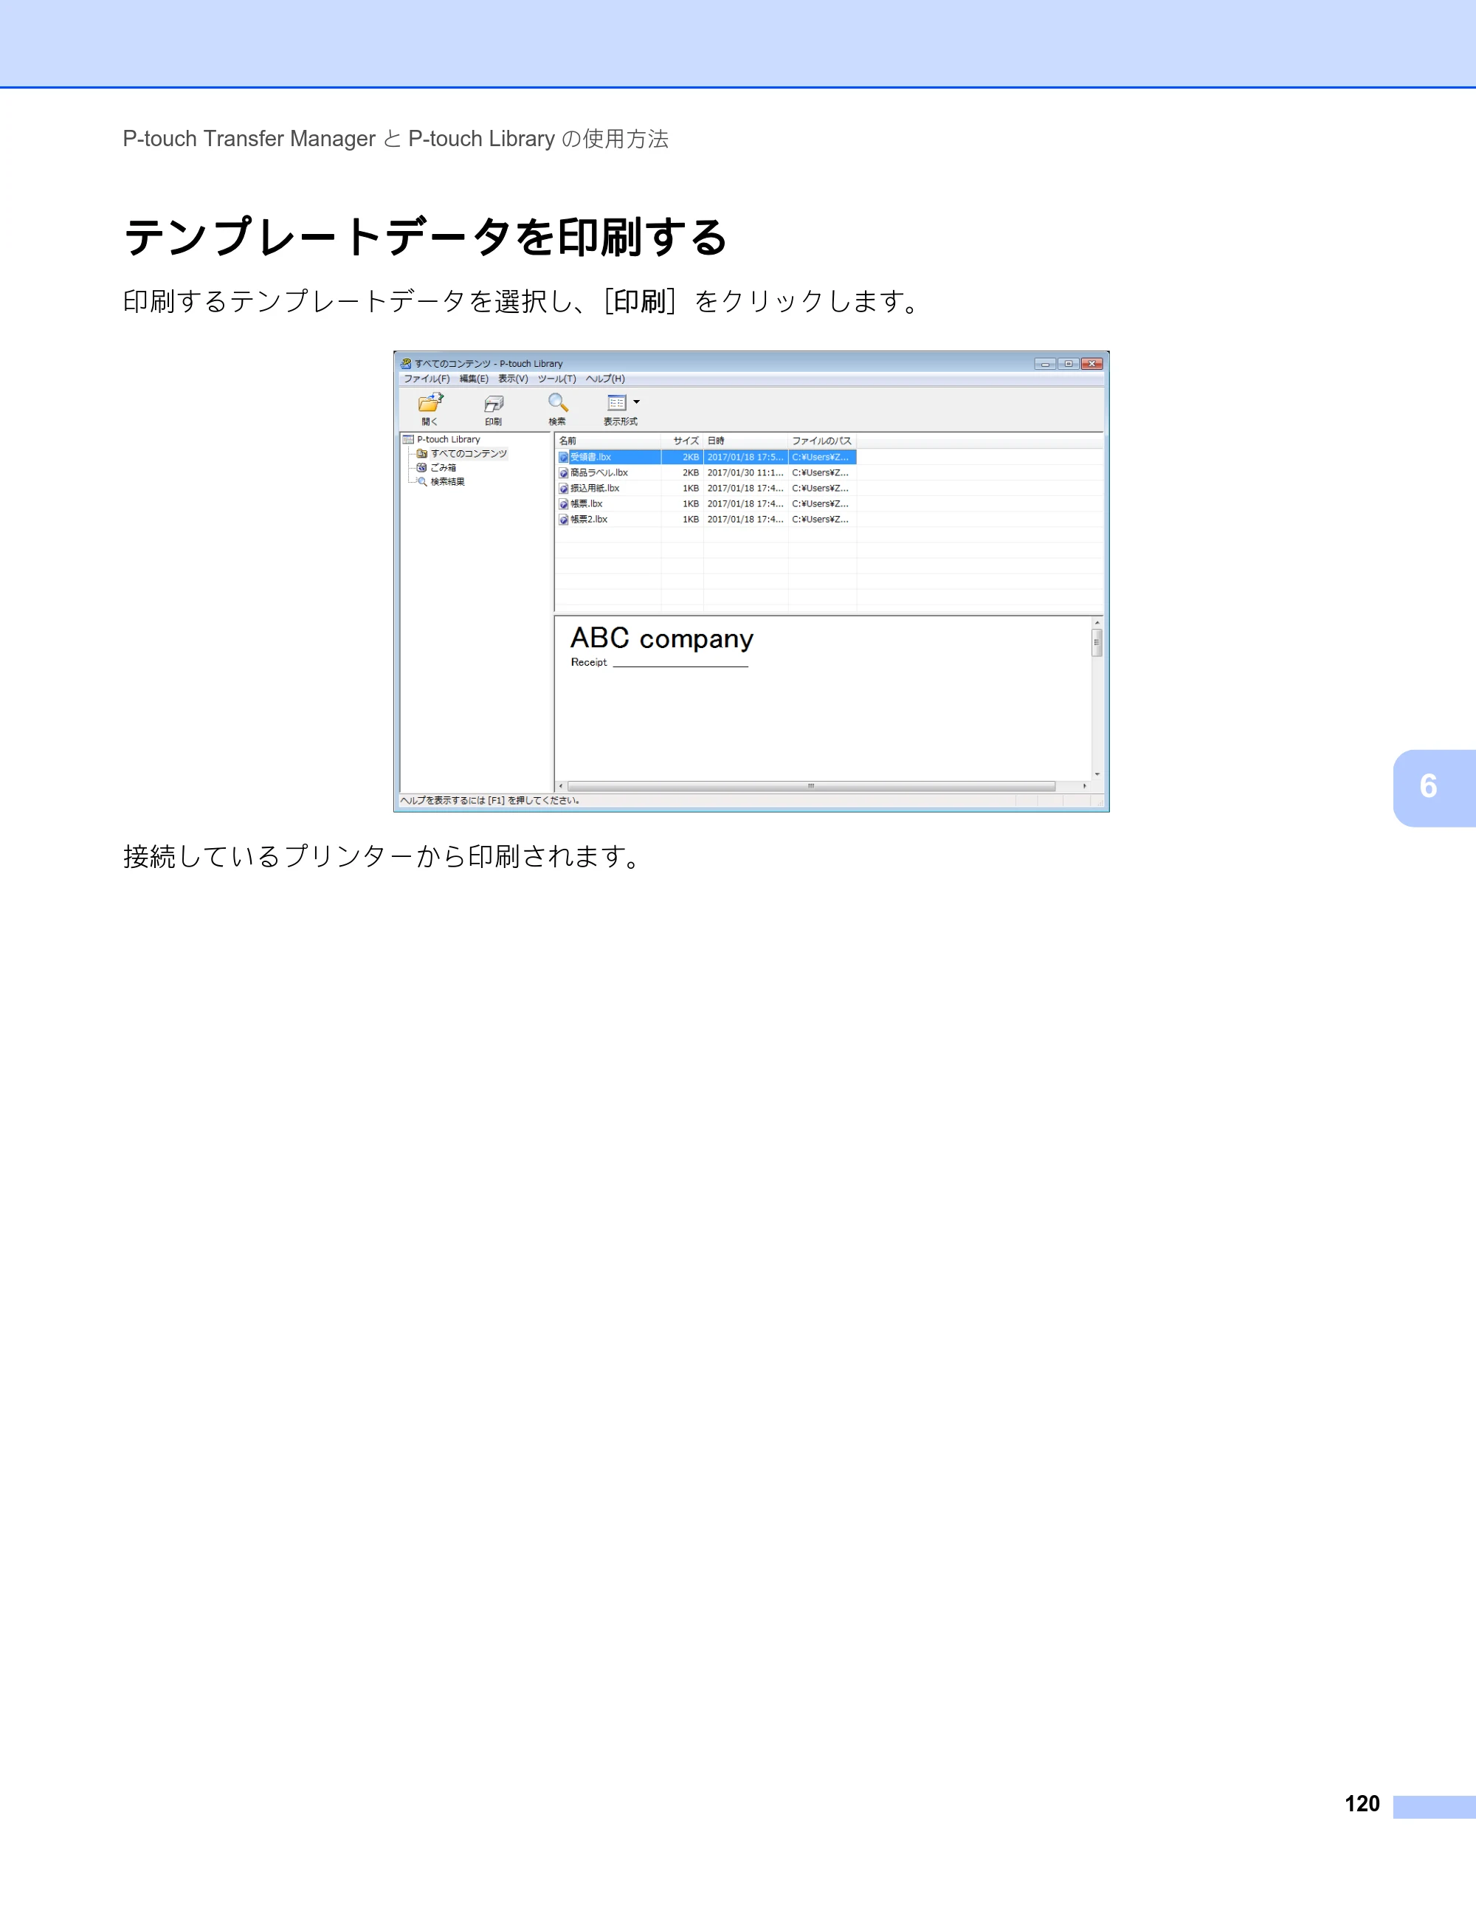Viewport: 1476px width, 1908px height.
Task: Click the 表示形式 view style icon
Action: coord(617,403)
